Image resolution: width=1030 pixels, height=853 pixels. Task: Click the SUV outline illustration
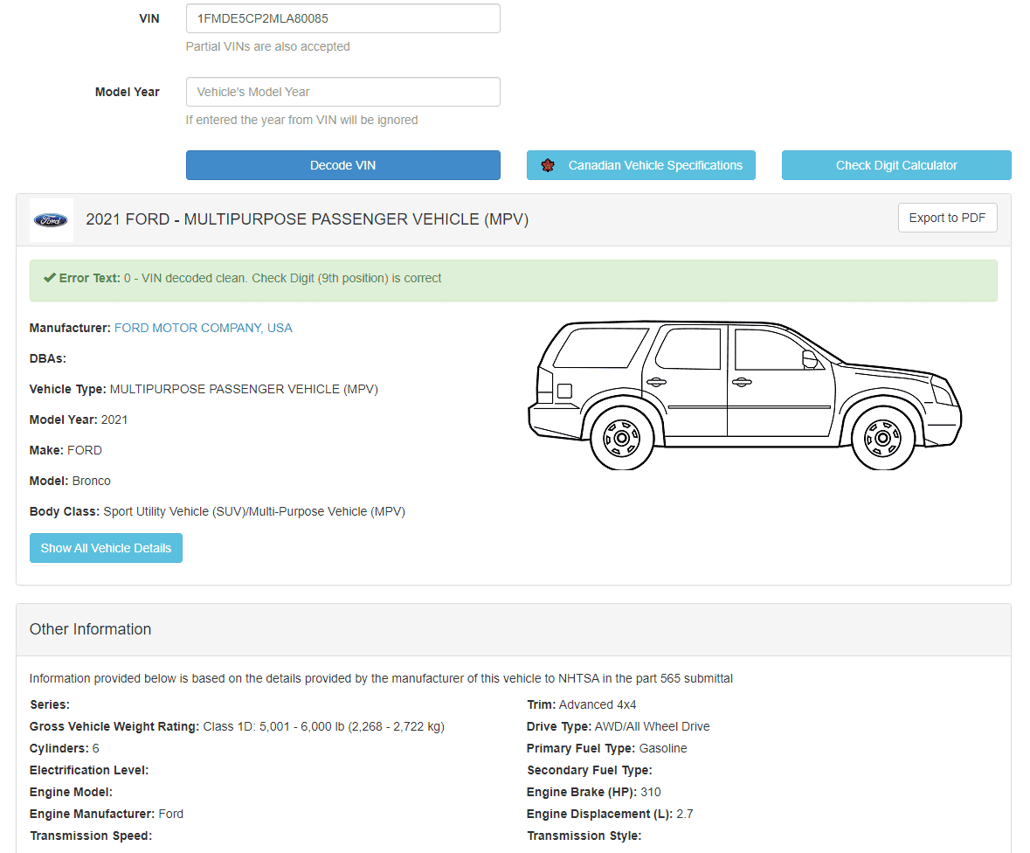pyautogui.click(x=745, y=395)
